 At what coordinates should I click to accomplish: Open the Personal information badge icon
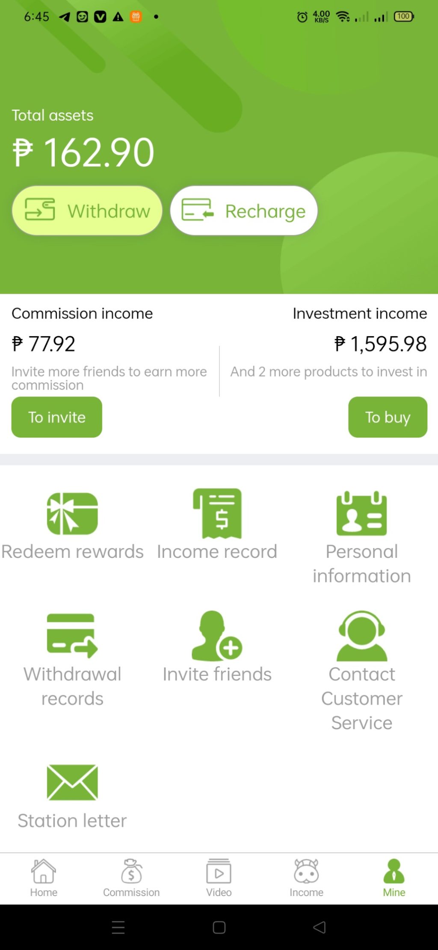coord(362,513)
